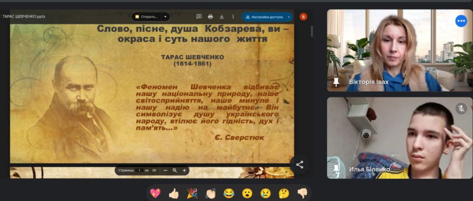Click the total page count '30'
473x201 pixels.
tap(154, 170)
